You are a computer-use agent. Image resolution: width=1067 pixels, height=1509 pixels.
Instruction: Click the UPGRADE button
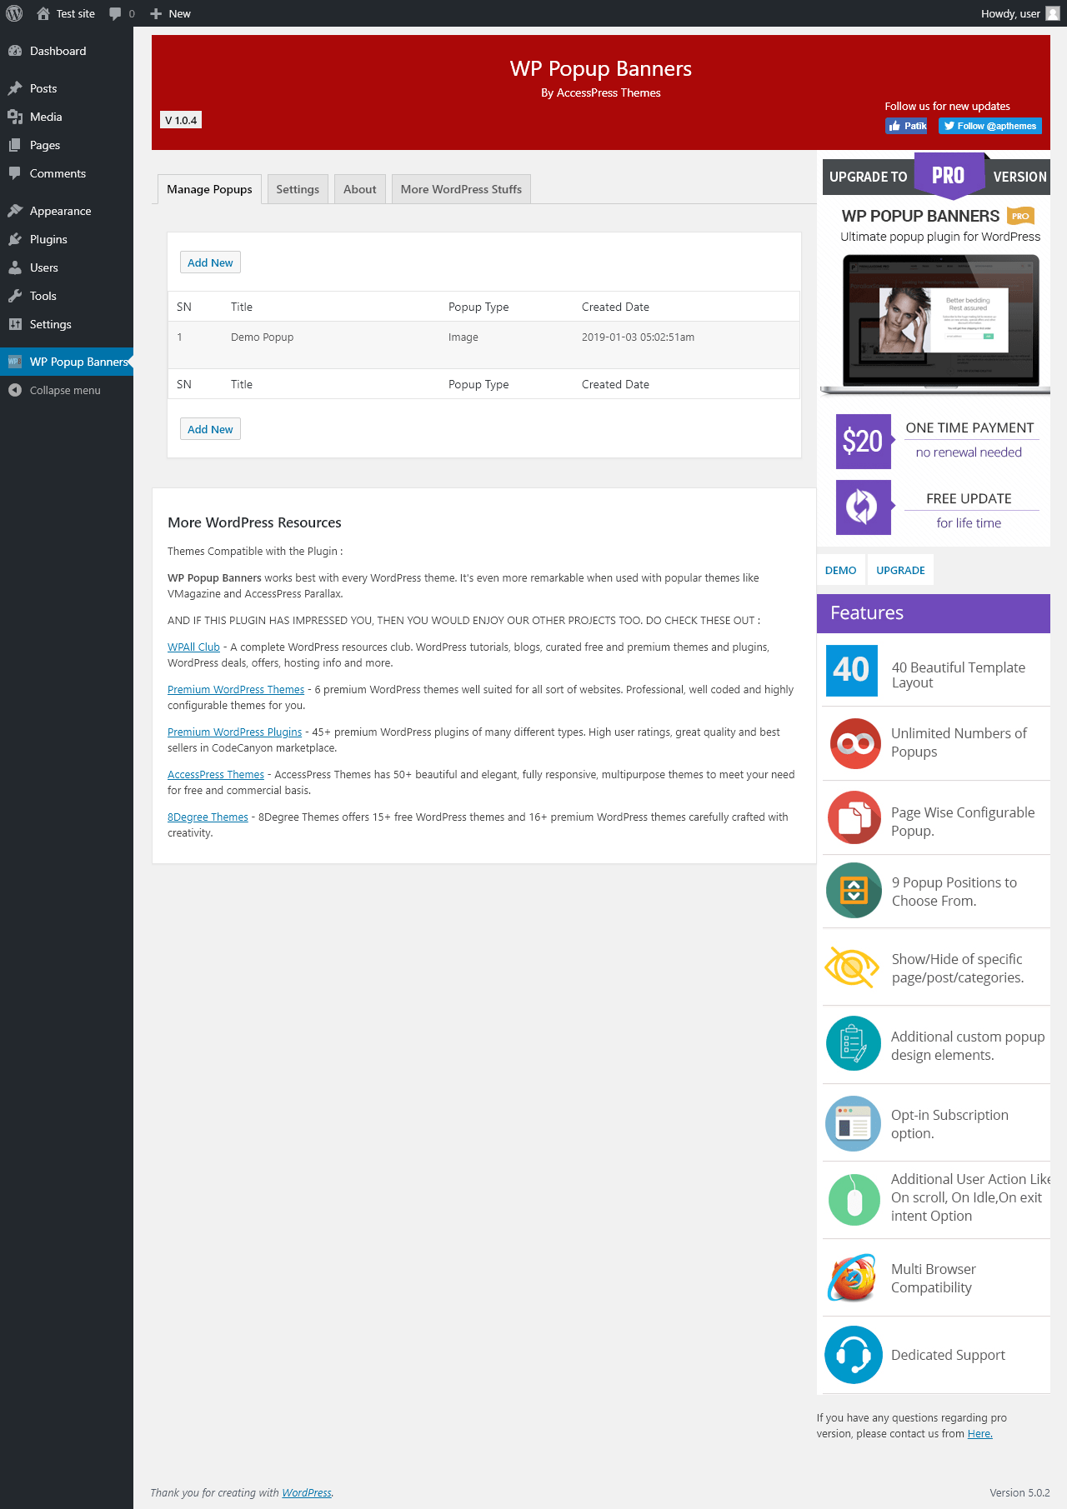(x=900, y=570)
